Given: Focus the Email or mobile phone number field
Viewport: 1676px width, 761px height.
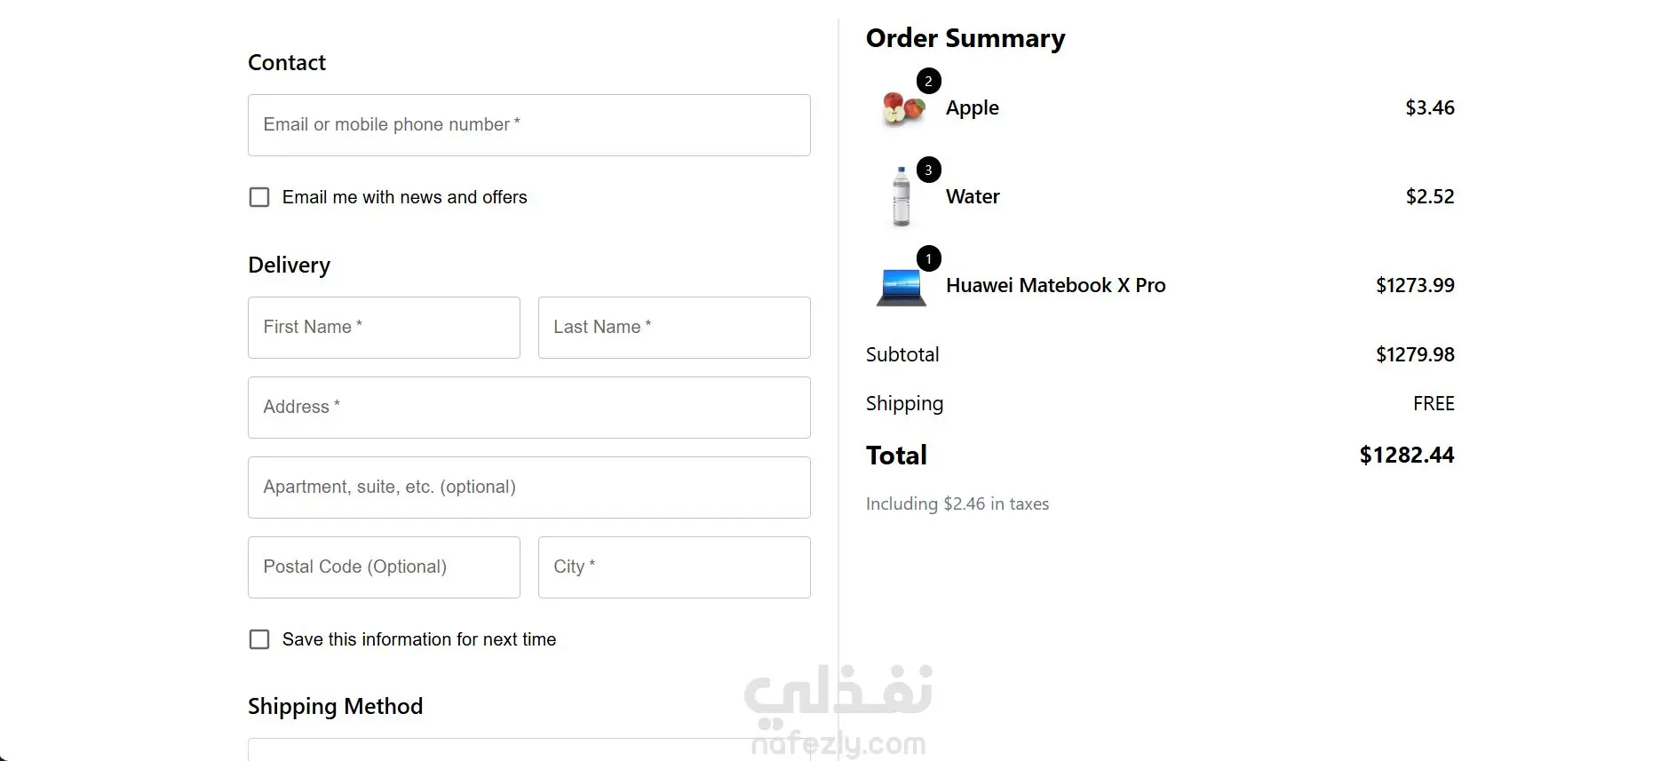Looking at the screenshot, I should pyautogui.click(x=528, y=125).
